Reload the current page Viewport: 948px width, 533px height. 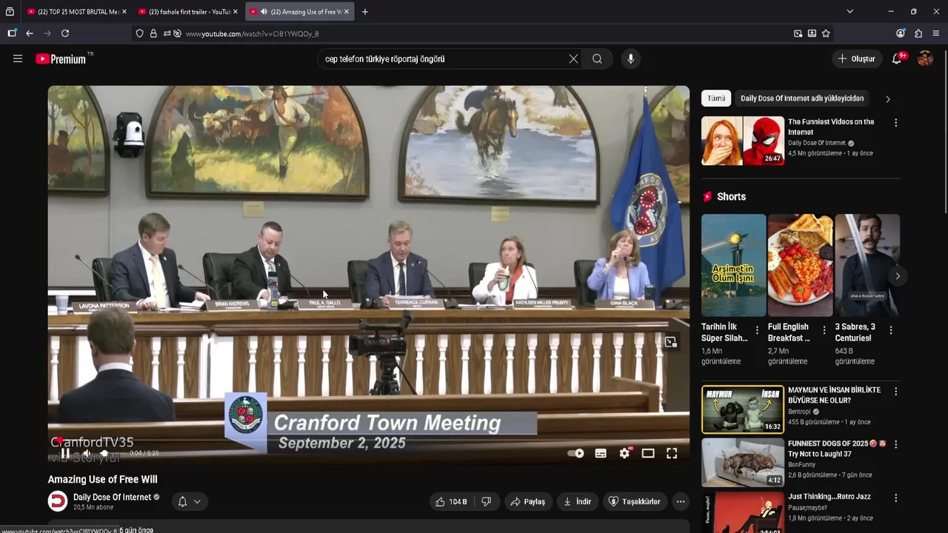click(x=65, y=33)
